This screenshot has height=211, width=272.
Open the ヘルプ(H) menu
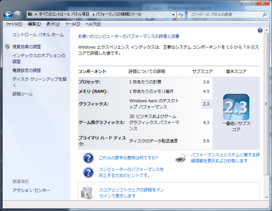tap(93, 24)
